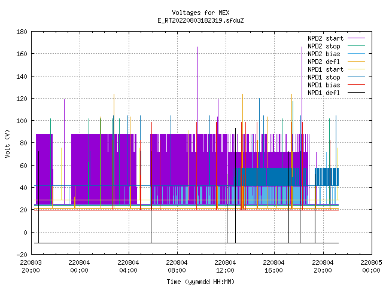Click the y-axis tick label 0
This screenshot has height=287, width=383.
tap(25, 233)
